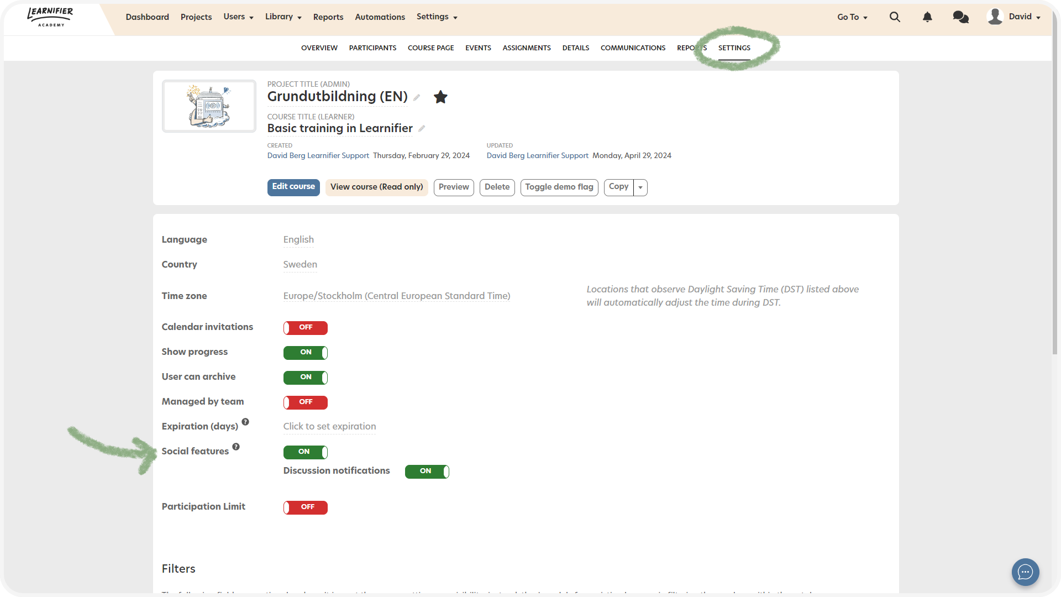Switch to the EVENTS tab
This screenshot has height=597, width=1061.
[478, 48]
